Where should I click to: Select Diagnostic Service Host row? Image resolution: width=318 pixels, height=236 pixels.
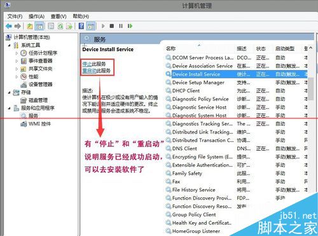tap(237, 108)
